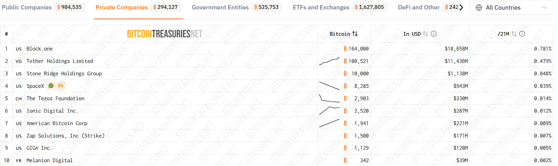
Task: Open Tether Holdings Limited details
Action: (60, 61)
